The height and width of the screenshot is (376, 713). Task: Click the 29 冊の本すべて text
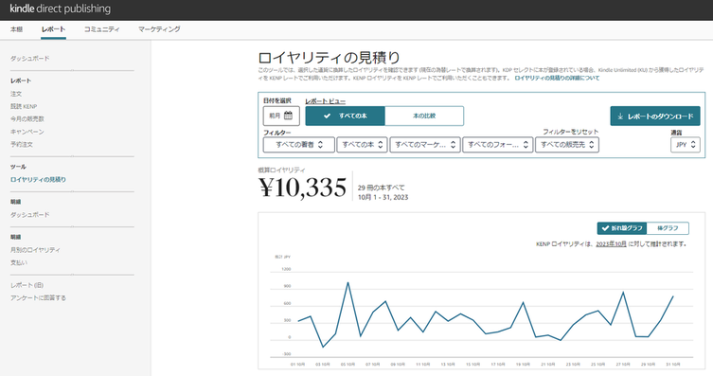point(381,188)
